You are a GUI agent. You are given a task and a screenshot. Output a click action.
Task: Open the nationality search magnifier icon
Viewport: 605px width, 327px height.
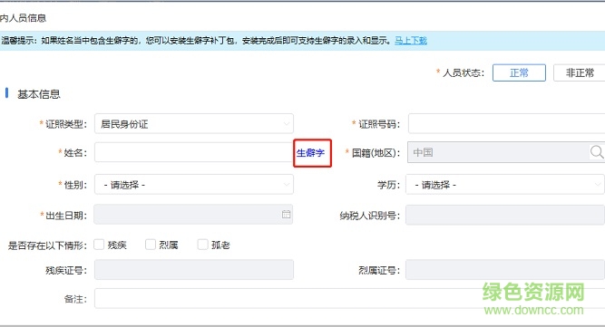[x=597, y=152]
